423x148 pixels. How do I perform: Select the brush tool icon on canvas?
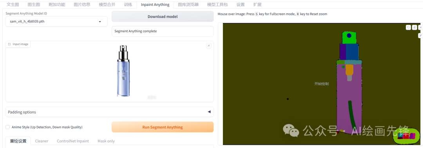(x=421, y=35)
